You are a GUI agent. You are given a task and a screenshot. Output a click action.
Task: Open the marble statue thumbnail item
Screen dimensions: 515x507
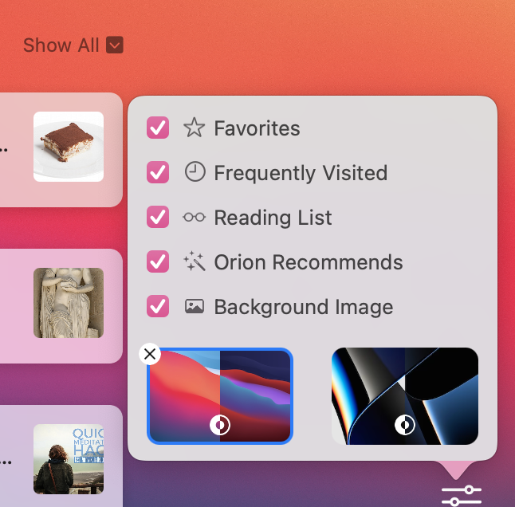pos(69,303)
